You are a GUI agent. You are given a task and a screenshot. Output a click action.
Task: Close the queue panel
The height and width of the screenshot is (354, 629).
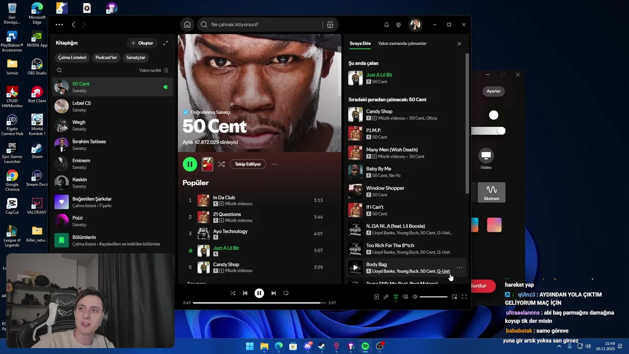[459, 44]
